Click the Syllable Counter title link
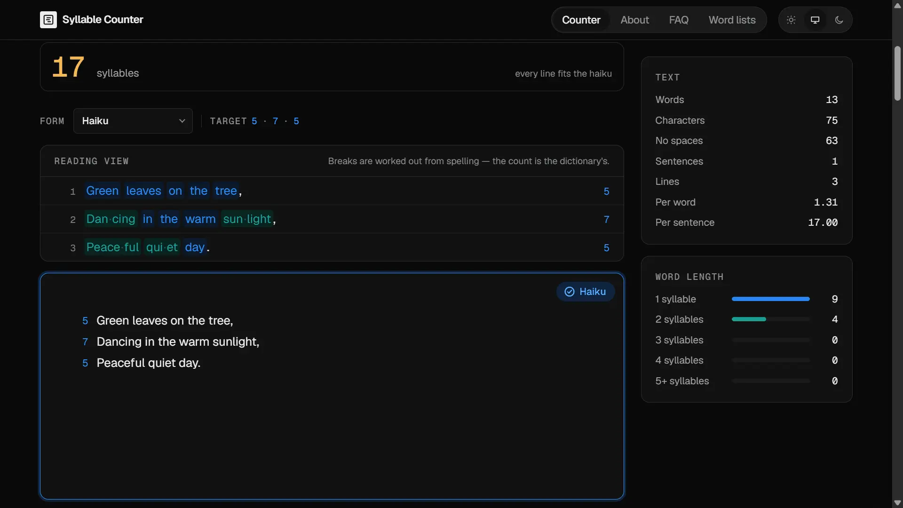Screen dimensions: 903x508 103,20
